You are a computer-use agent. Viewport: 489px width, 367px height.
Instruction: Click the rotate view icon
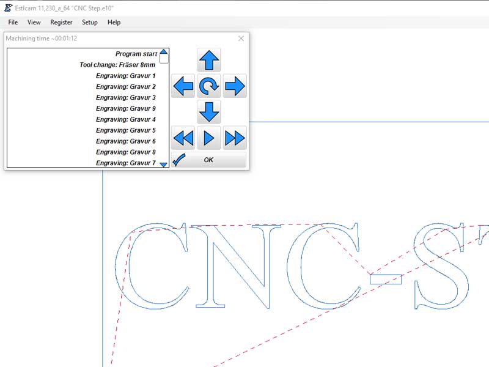tap(209, 86)
